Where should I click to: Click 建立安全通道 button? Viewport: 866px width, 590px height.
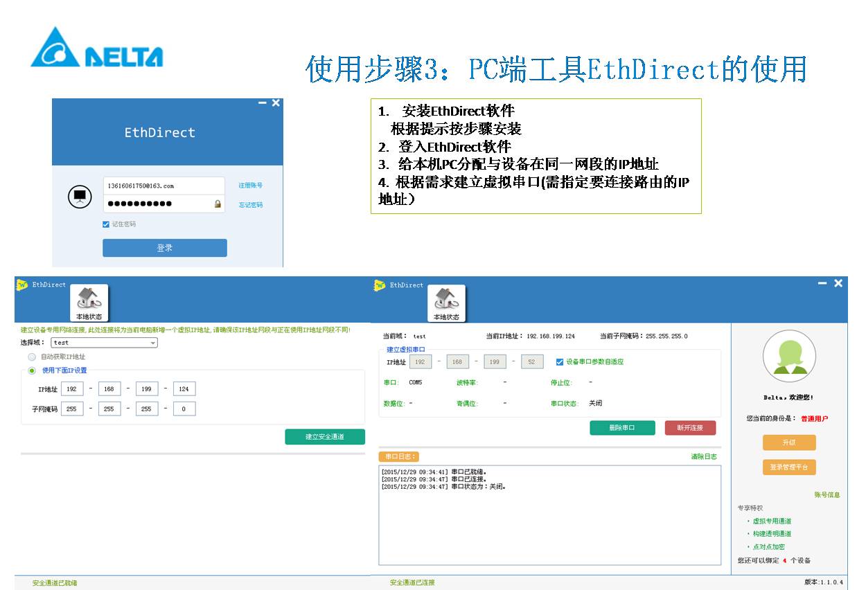click(324, 437)
